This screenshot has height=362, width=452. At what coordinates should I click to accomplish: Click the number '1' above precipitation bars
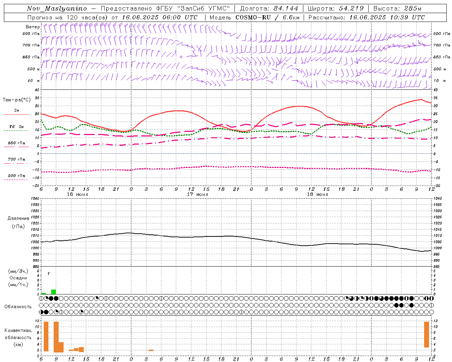(x=48, y=274)
